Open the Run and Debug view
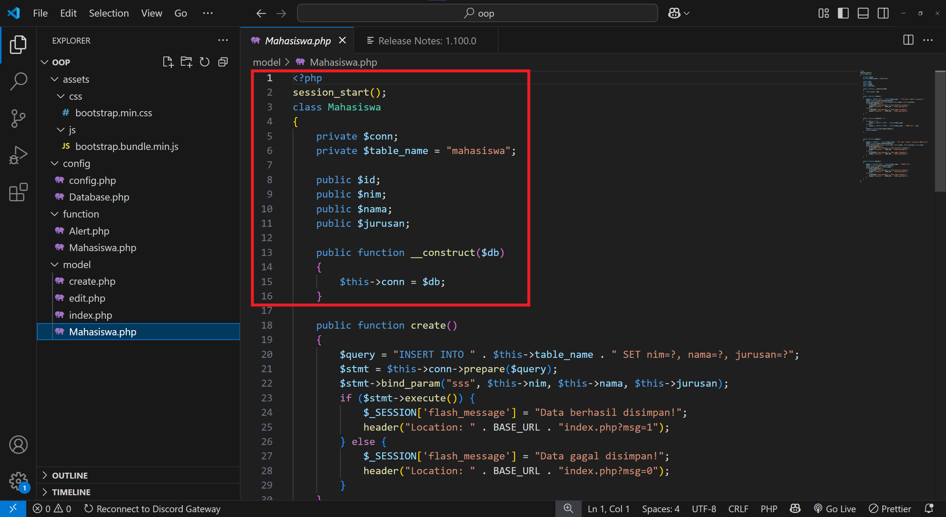The width and height of the screenshot is (946, 517). [17, 155]
